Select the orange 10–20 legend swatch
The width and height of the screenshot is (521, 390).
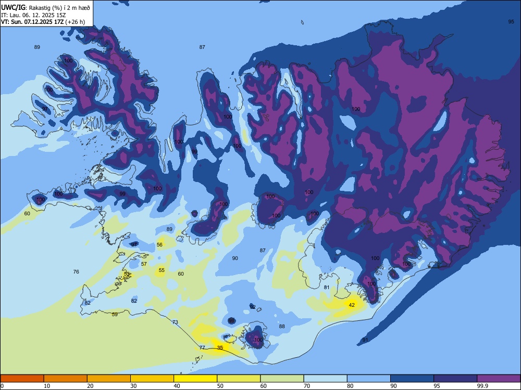(x=66, y=379)
